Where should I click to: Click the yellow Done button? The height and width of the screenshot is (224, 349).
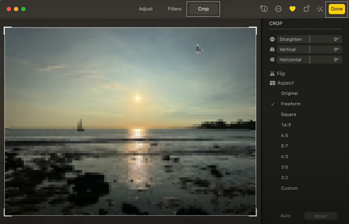(x=337, y=9)
